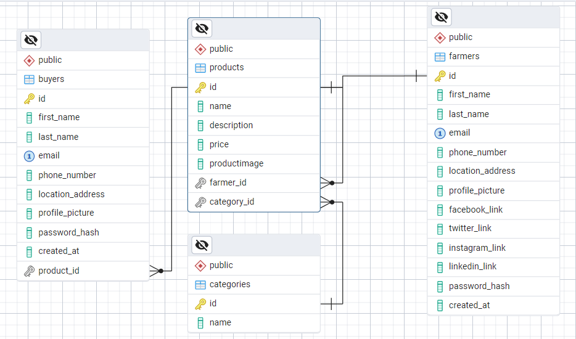Click the primary key icon in buyers table
The width and height of the screenshot is (576, 339).
coord(29,99)
